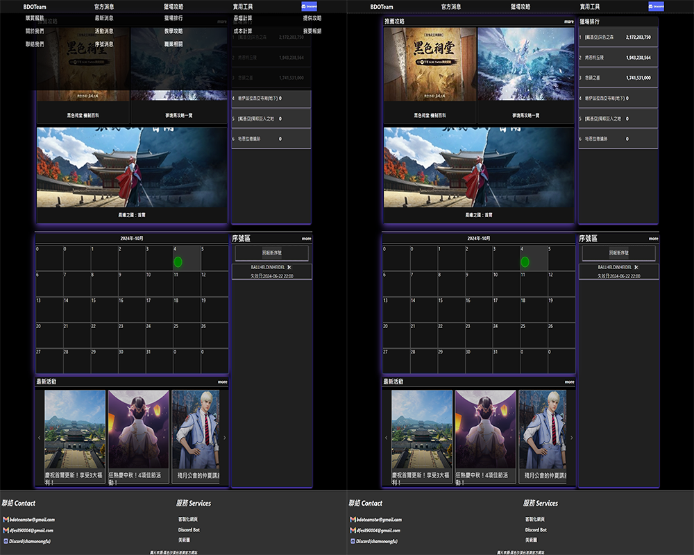694x555 pixels.
Task: Expand the 官方消息 navigation menu
Action: tap(104, 6)
